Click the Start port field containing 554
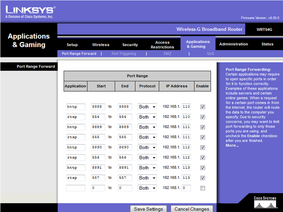The width and height of the screenshot is (283, 212). click(98, 117)
